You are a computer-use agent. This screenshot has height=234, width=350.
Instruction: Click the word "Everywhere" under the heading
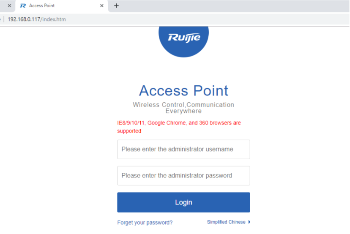183,111
